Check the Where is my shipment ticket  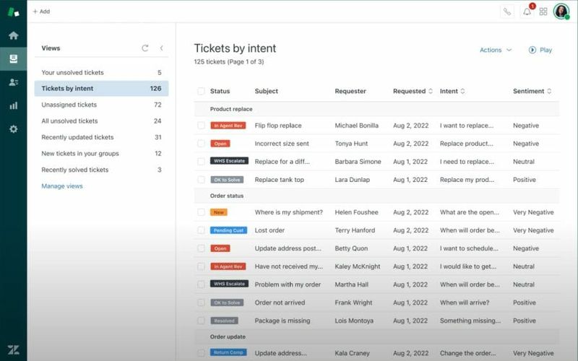coord(201,212)
